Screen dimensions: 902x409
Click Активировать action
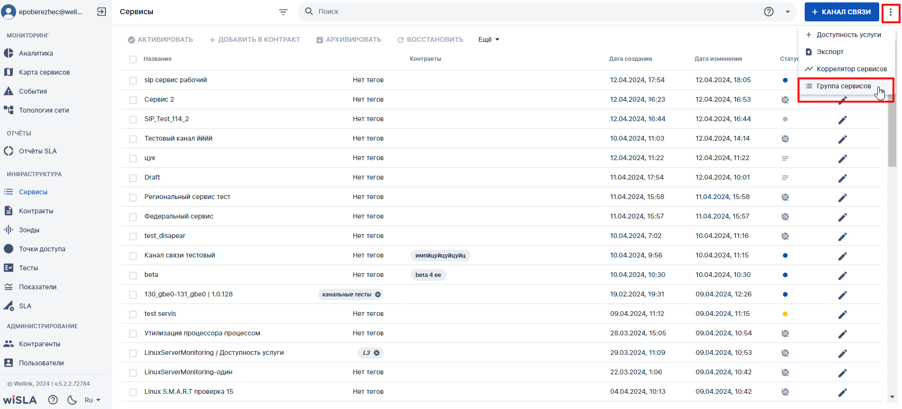coord(160,40)
